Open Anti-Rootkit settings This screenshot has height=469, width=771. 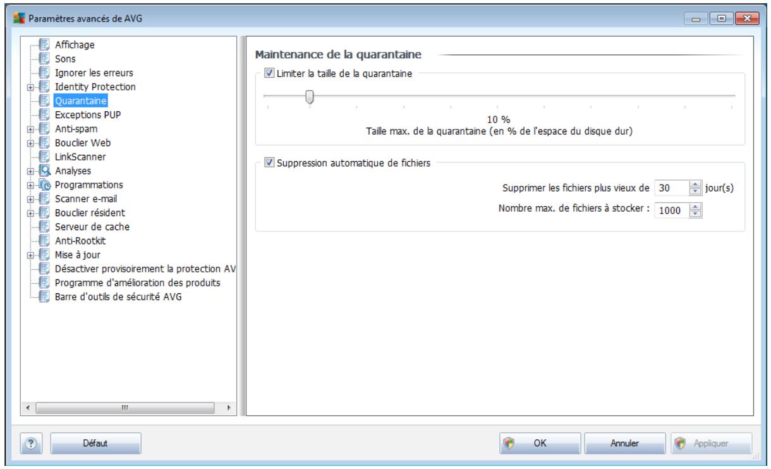click(x=80, y=241)
